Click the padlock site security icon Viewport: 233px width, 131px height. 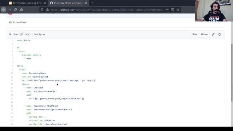(x=47, y=10)
